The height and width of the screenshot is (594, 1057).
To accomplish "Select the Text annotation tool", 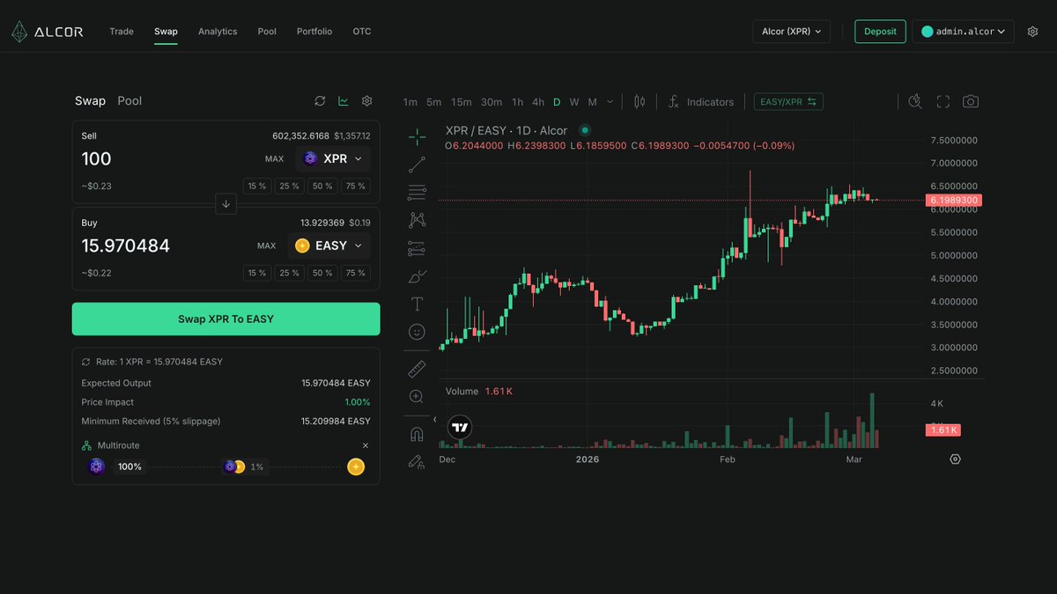I will (418, 304).
